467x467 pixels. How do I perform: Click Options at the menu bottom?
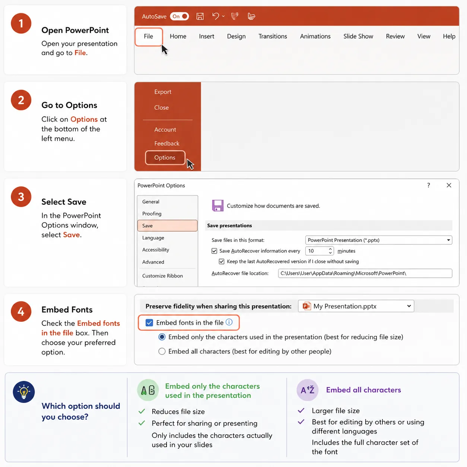(x=165, y=158)
